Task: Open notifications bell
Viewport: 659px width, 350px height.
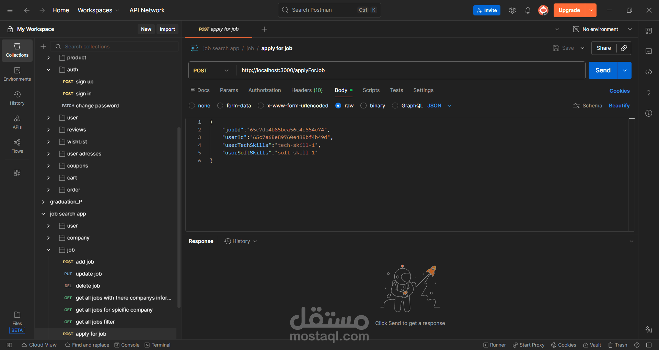Action: pos(528,10)
